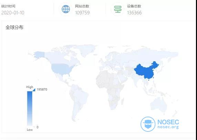Click the 设备总数 count 136366
The width and height of the screenshot is (197, 140).
tap(134, 13)
